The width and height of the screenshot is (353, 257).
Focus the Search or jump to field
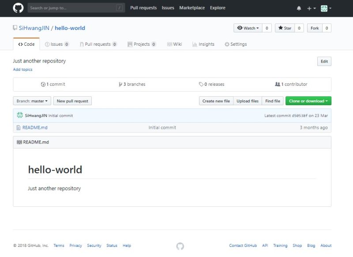[76, 8]
